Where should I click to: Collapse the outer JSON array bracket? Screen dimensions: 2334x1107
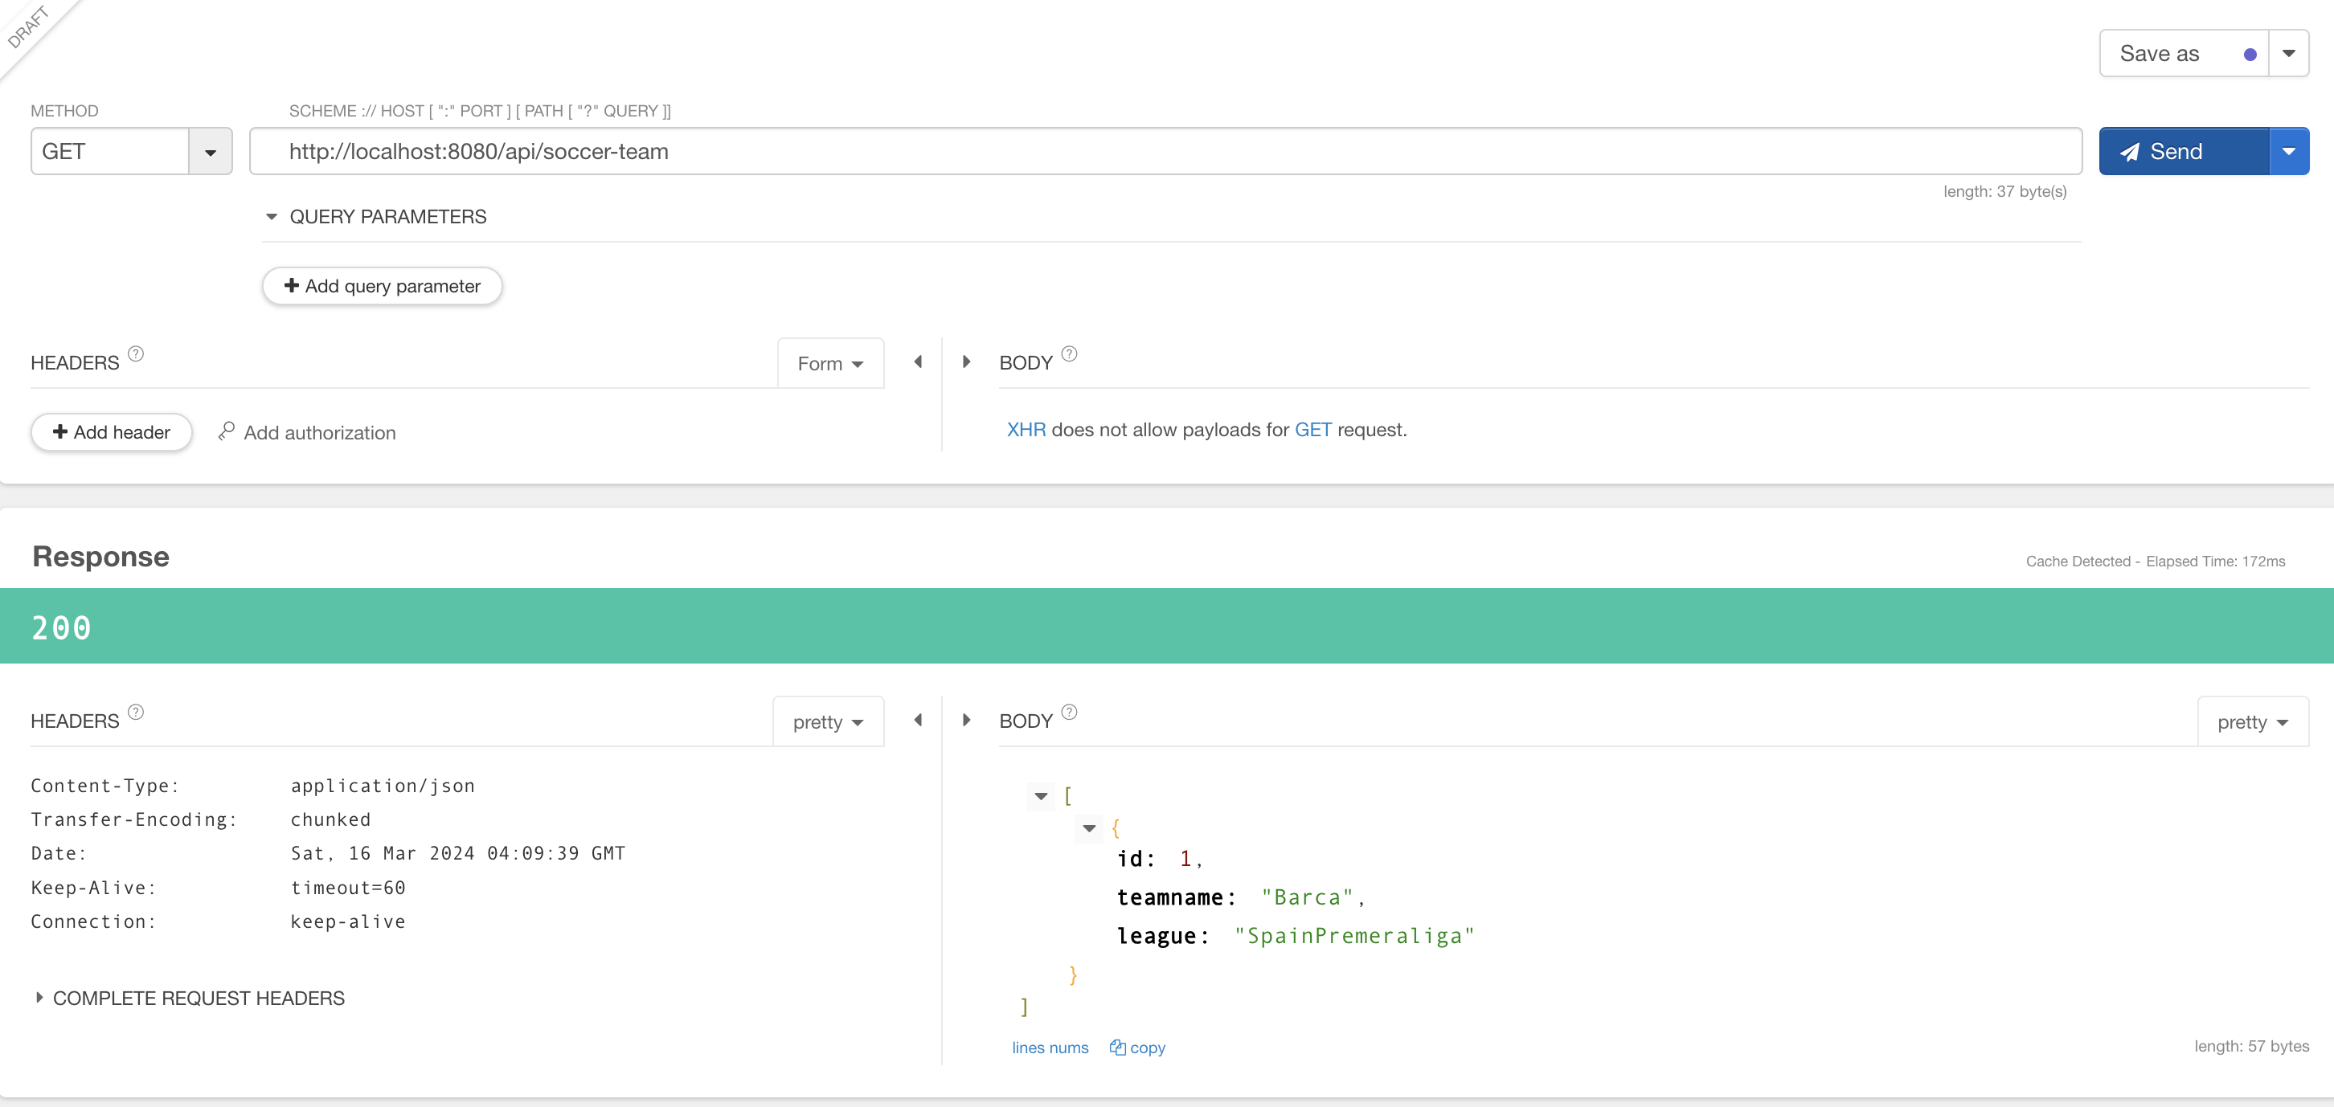tap(1041, 796)
